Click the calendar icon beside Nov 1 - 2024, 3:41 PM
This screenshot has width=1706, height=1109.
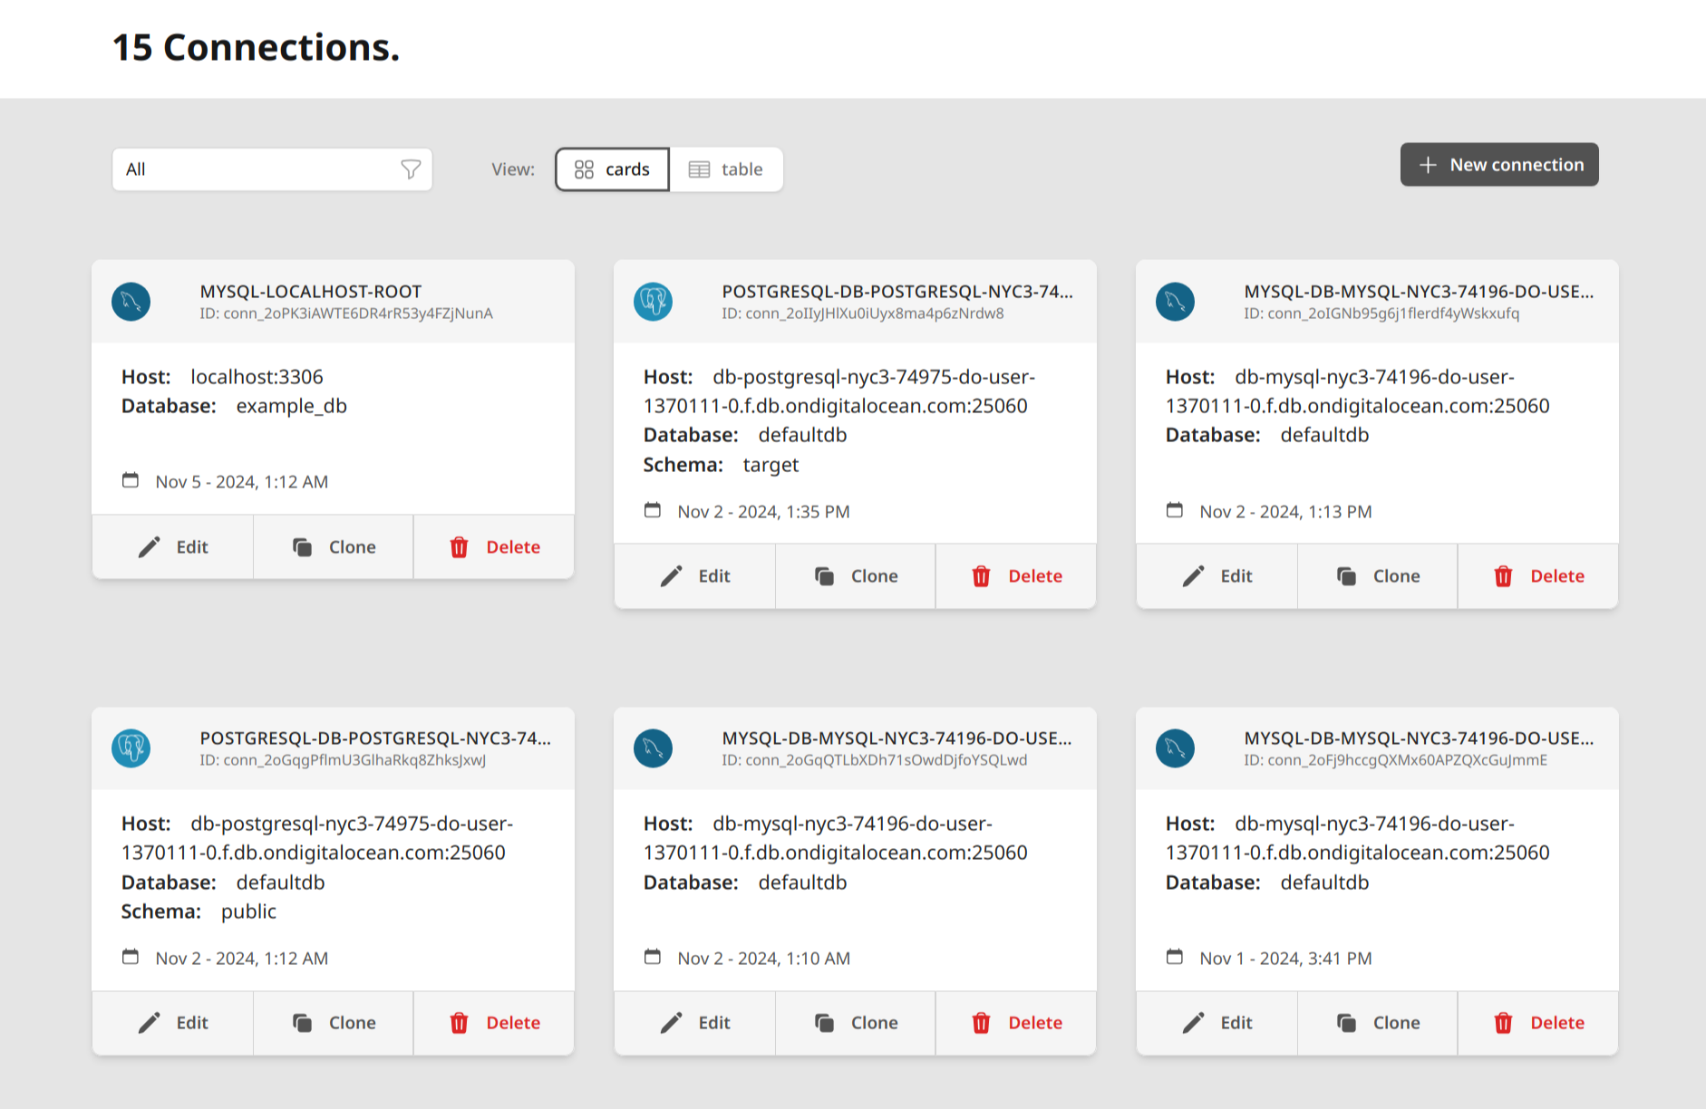click(x=1176, y=956)
